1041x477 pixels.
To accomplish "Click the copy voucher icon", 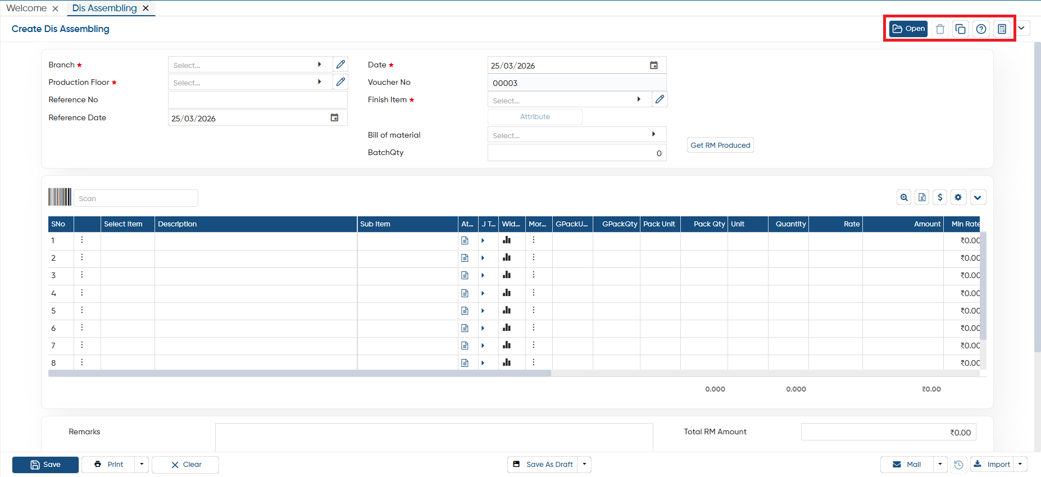I will click(x=961, y=29).
